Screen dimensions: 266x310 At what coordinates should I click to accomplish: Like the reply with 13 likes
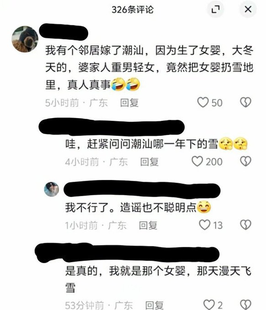[x=204, y=225]
